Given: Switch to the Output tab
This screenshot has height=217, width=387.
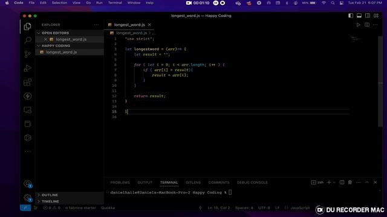Looking at the screenshot, I should [x=145, y=183].
